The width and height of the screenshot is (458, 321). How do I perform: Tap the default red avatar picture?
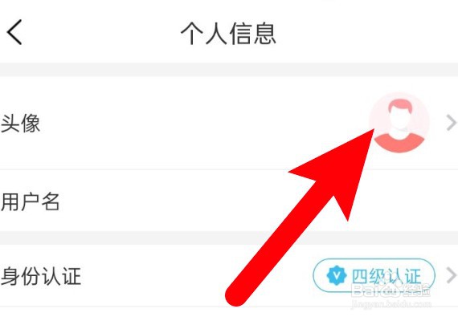tap(399, 123)
